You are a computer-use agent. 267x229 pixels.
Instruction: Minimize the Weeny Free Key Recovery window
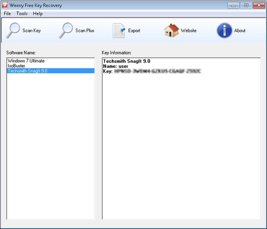pyautogui.click(x=233, y=5)
